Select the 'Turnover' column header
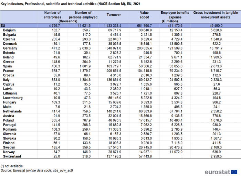The image size is (241, 177). click(114, 15)
